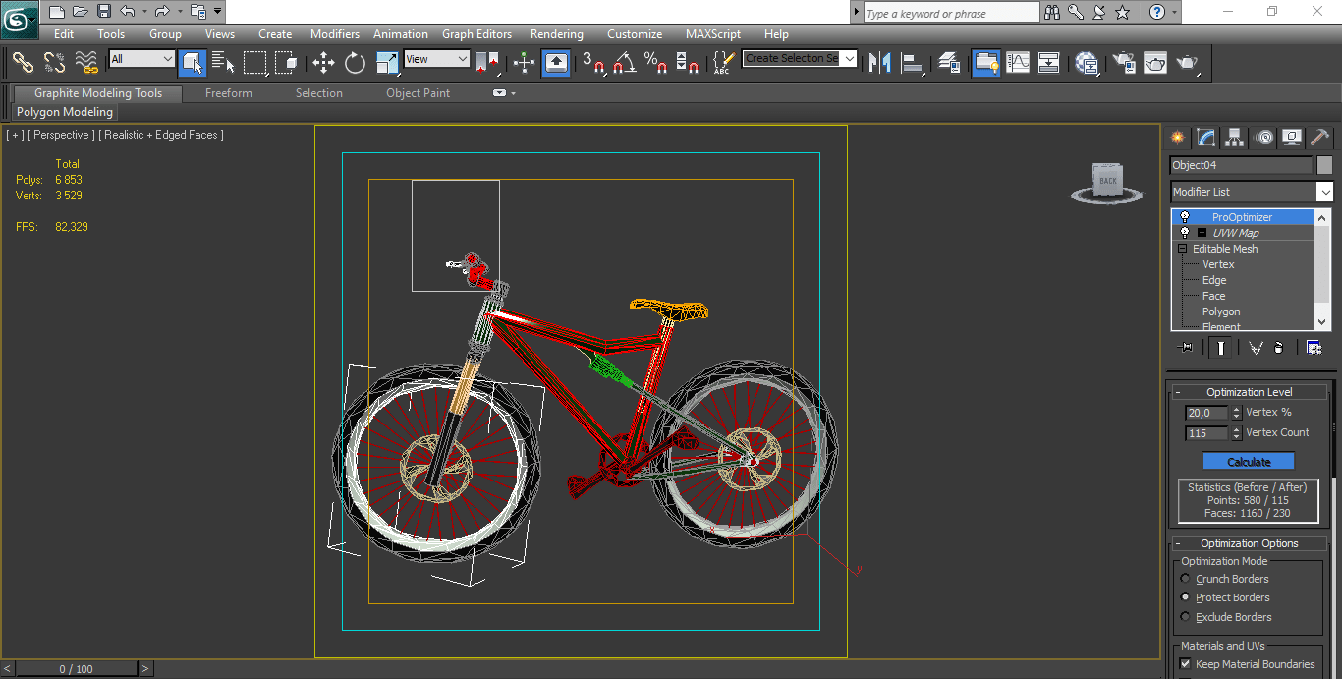Choose Exclude Borders radio option
This screenshot has height=679, width=1342.
[x=1186, y=617]
